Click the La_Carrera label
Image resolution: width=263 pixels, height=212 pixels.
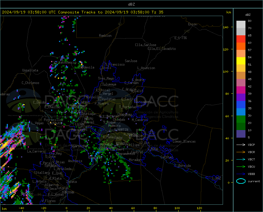pos(36,151)
